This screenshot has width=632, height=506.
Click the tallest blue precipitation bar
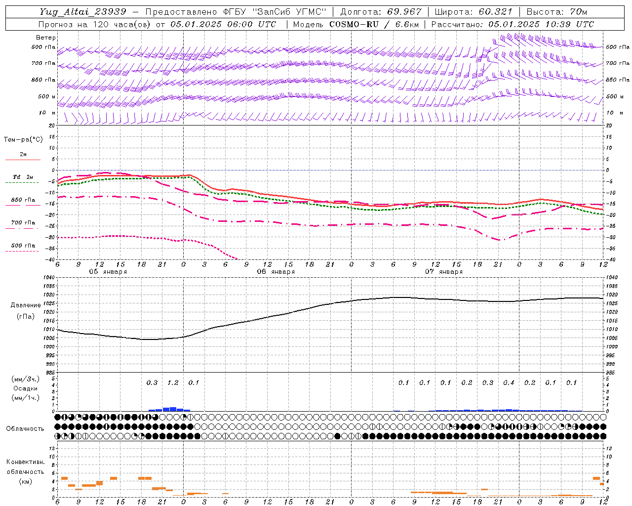click(173, 409)
